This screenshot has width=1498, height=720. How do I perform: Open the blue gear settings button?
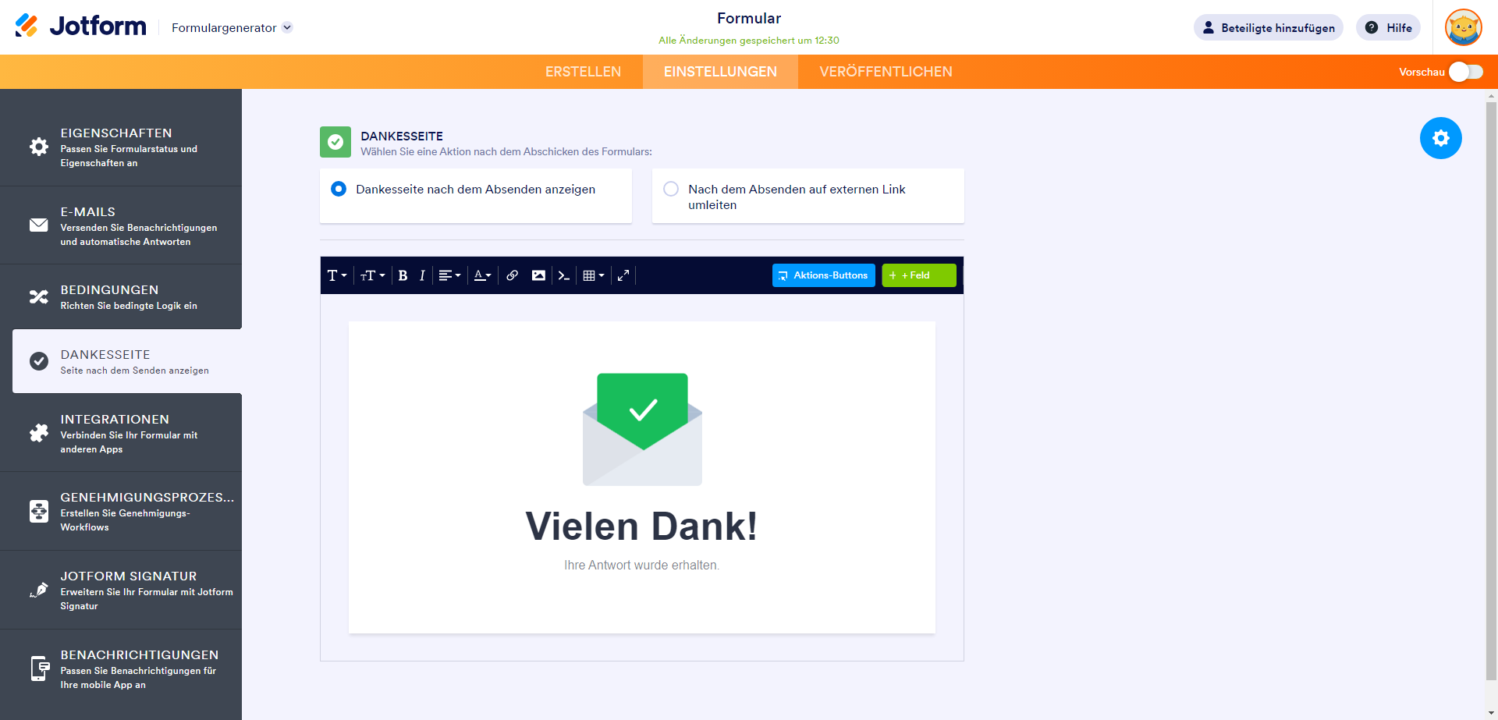click(x=1440, y=138)
